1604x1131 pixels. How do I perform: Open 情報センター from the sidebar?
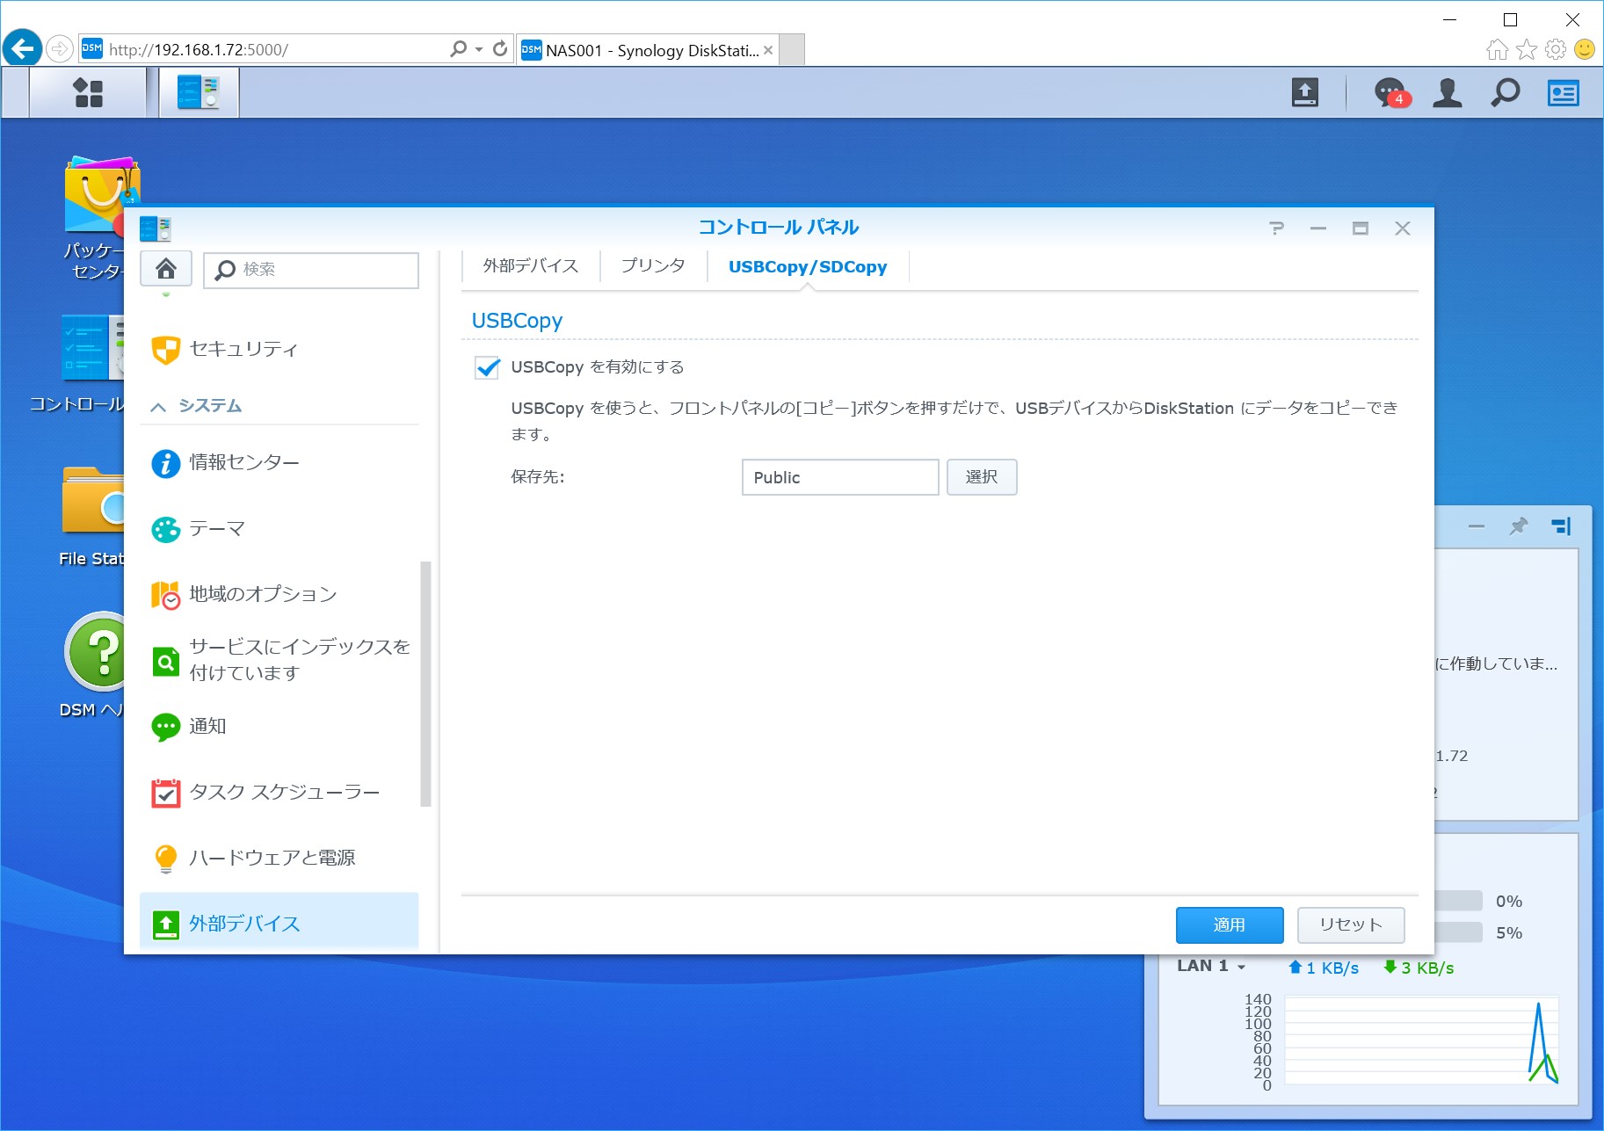243,463
